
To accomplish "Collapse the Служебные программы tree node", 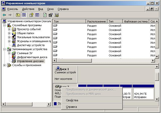I will (x=4, y=25).
